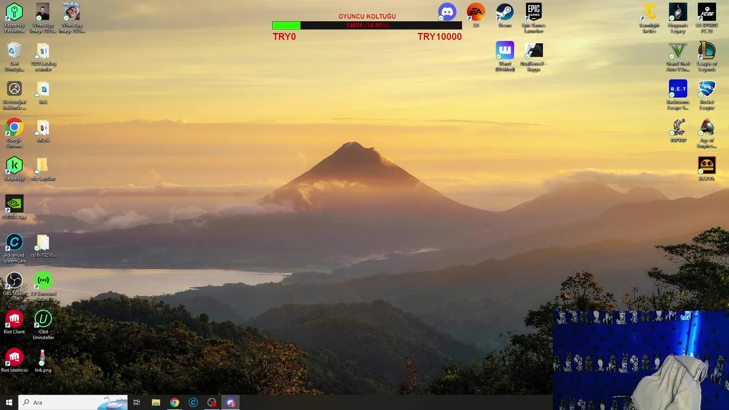Open the Bu fotoğraf hakkında shortcut

pos(14,95)
